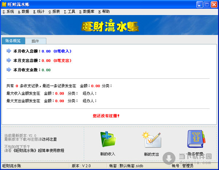Viewport: 219px width, 170px height.
Task: Select the 账务概览 tab
Action: click(14, 41)
